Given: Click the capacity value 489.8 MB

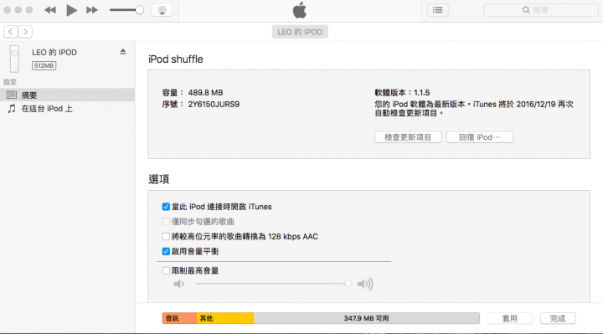Looking at the screenshot, I should 205,93.
